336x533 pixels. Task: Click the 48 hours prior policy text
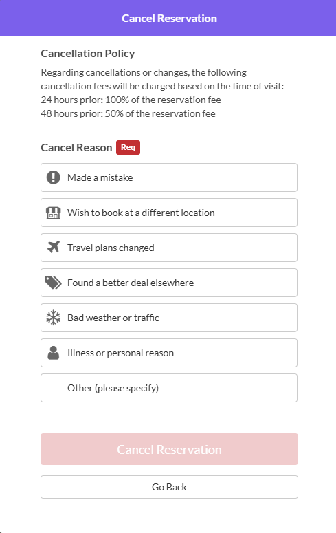click(128, 113)
